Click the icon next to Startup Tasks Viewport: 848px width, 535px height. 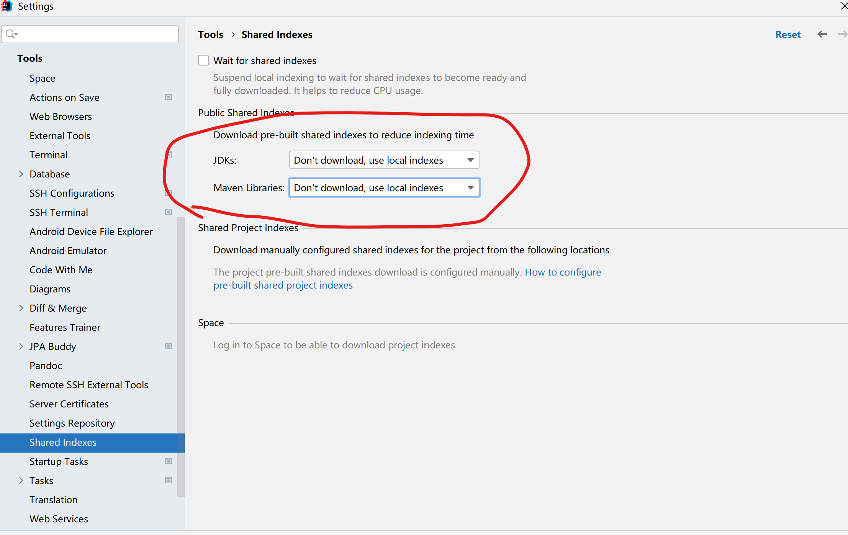pos(169,461)
